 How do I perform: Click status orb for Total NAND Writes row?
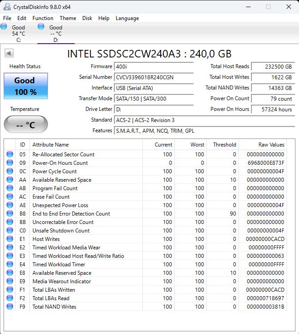point(10,306)
